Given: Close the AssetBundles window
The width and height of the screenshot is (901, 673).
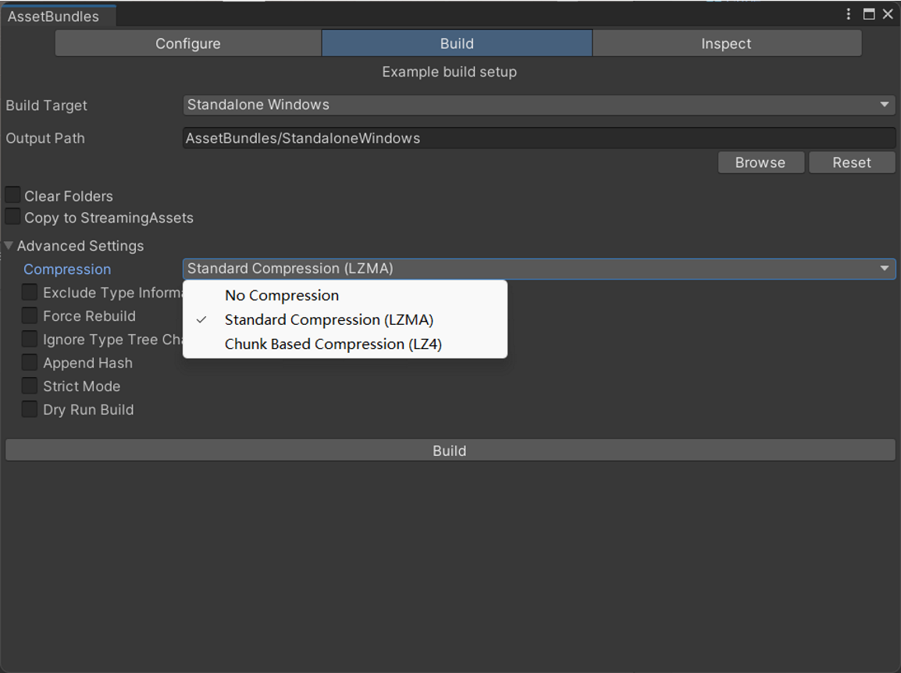Looking at the screenshot, I should click(x=888, y=14).
